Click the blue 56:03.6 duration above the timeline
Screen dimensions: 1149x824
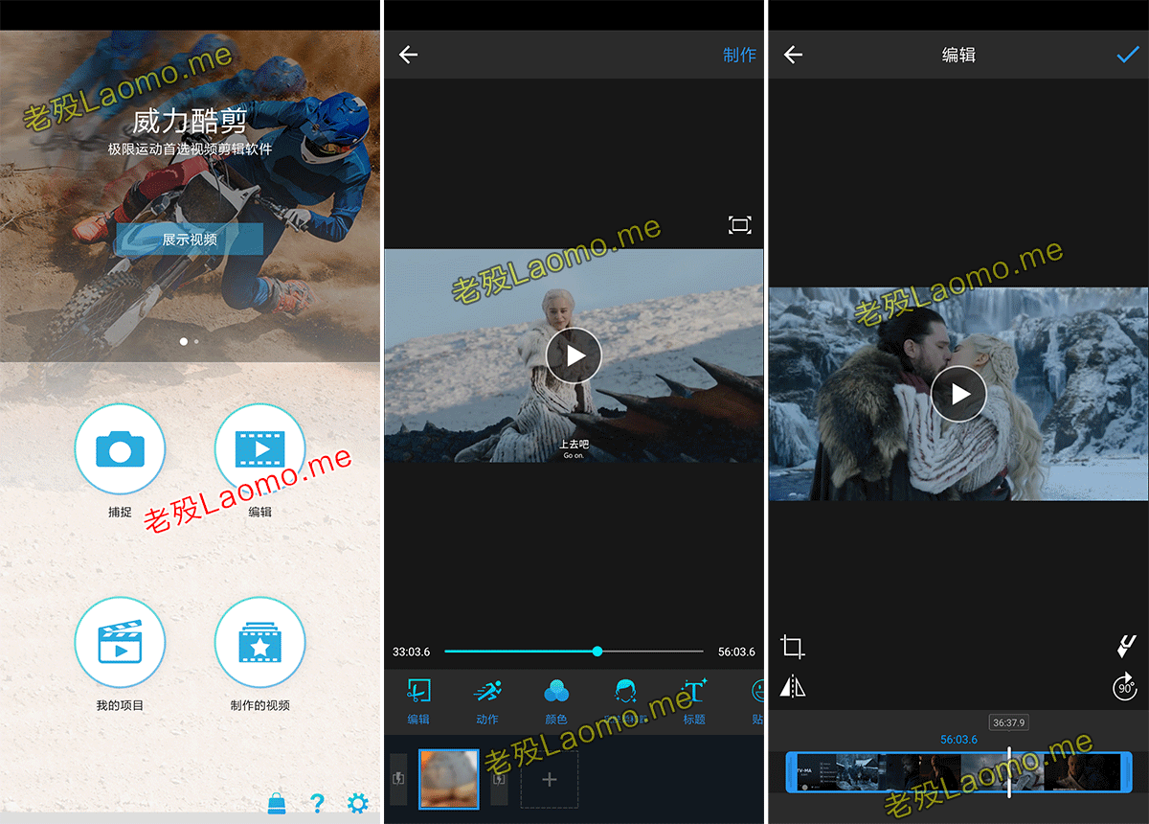point(959,740)
